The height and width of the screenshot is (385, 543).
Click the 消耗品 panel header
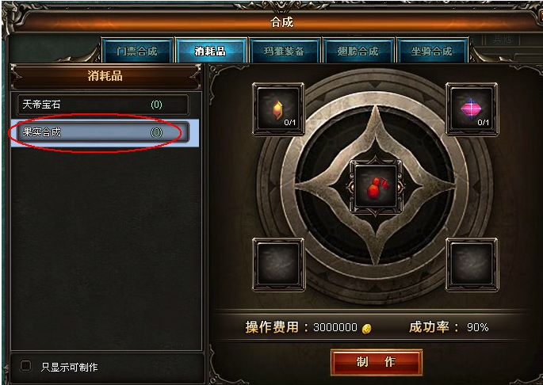point(105,75)
